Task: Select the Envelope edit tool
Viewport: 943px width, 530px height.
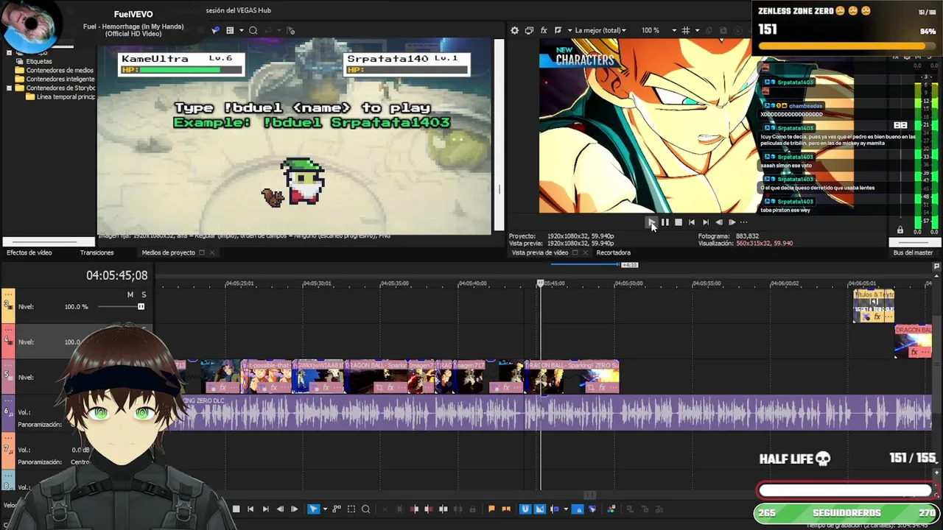Action: coord(337,509)
